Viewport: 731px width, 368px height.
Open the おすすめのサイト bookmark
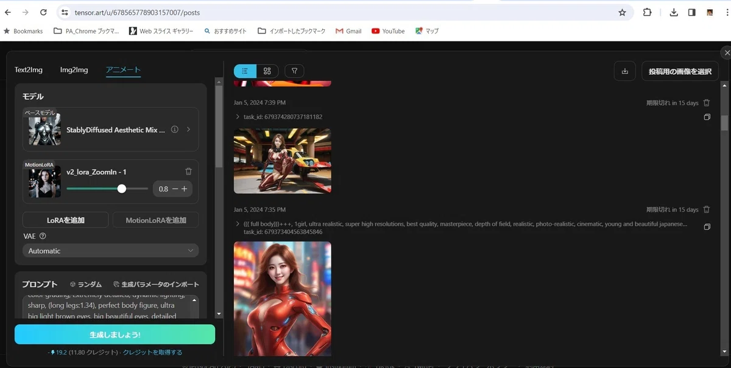click(225, 31)
